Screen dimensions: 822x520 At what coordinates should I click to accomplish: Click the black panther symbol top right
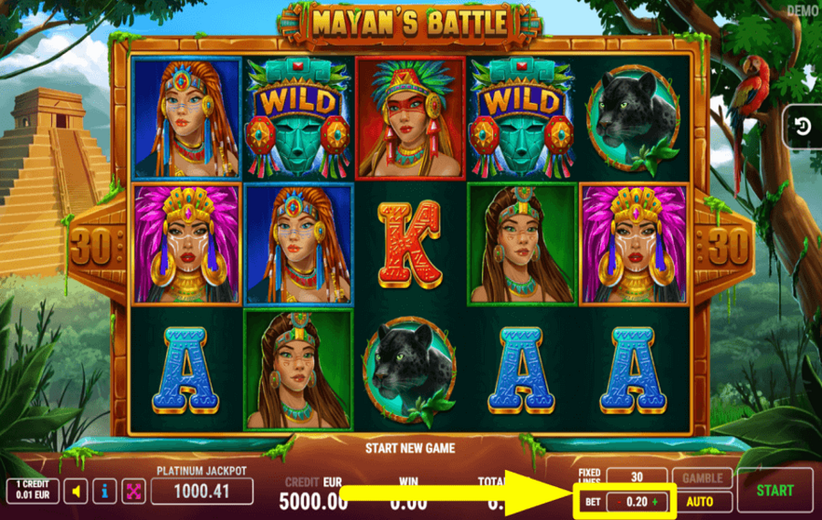pos(633,120)
